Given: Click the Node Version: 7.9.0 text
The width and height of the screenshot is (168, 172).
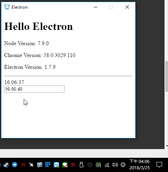Looking at the screenshot, I should (x=26, y=43).
